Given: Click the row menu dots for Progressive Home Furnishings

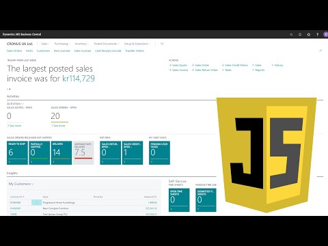Looking at the screenshot, I should 36,202.
